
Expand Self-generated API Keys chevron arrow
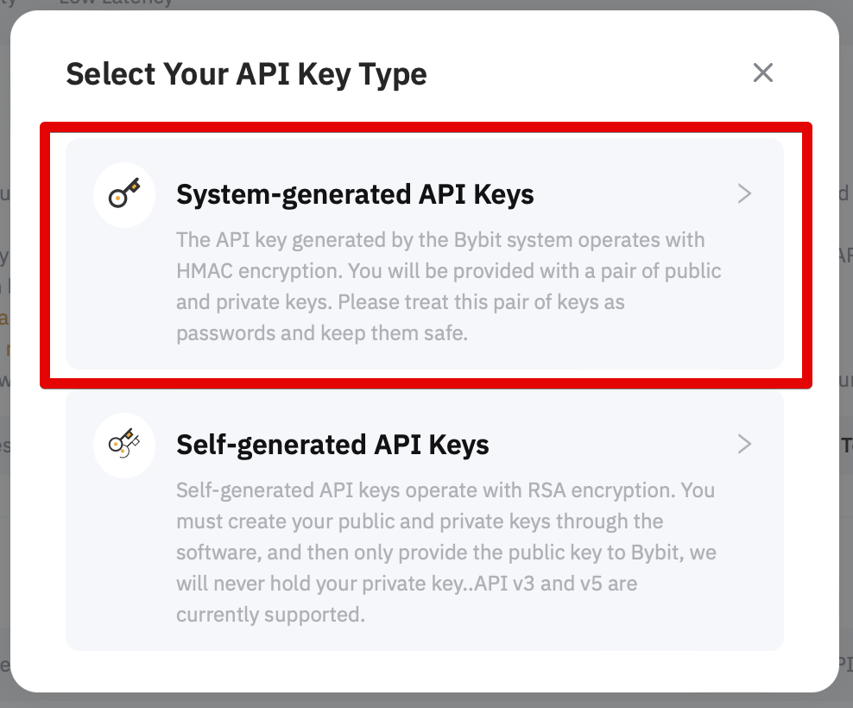coord(744,445)
